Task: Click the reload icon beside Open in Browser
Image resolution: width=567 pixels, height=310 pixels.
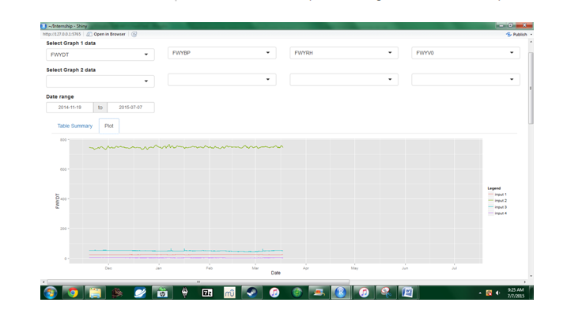Action: tap(134, 34)
